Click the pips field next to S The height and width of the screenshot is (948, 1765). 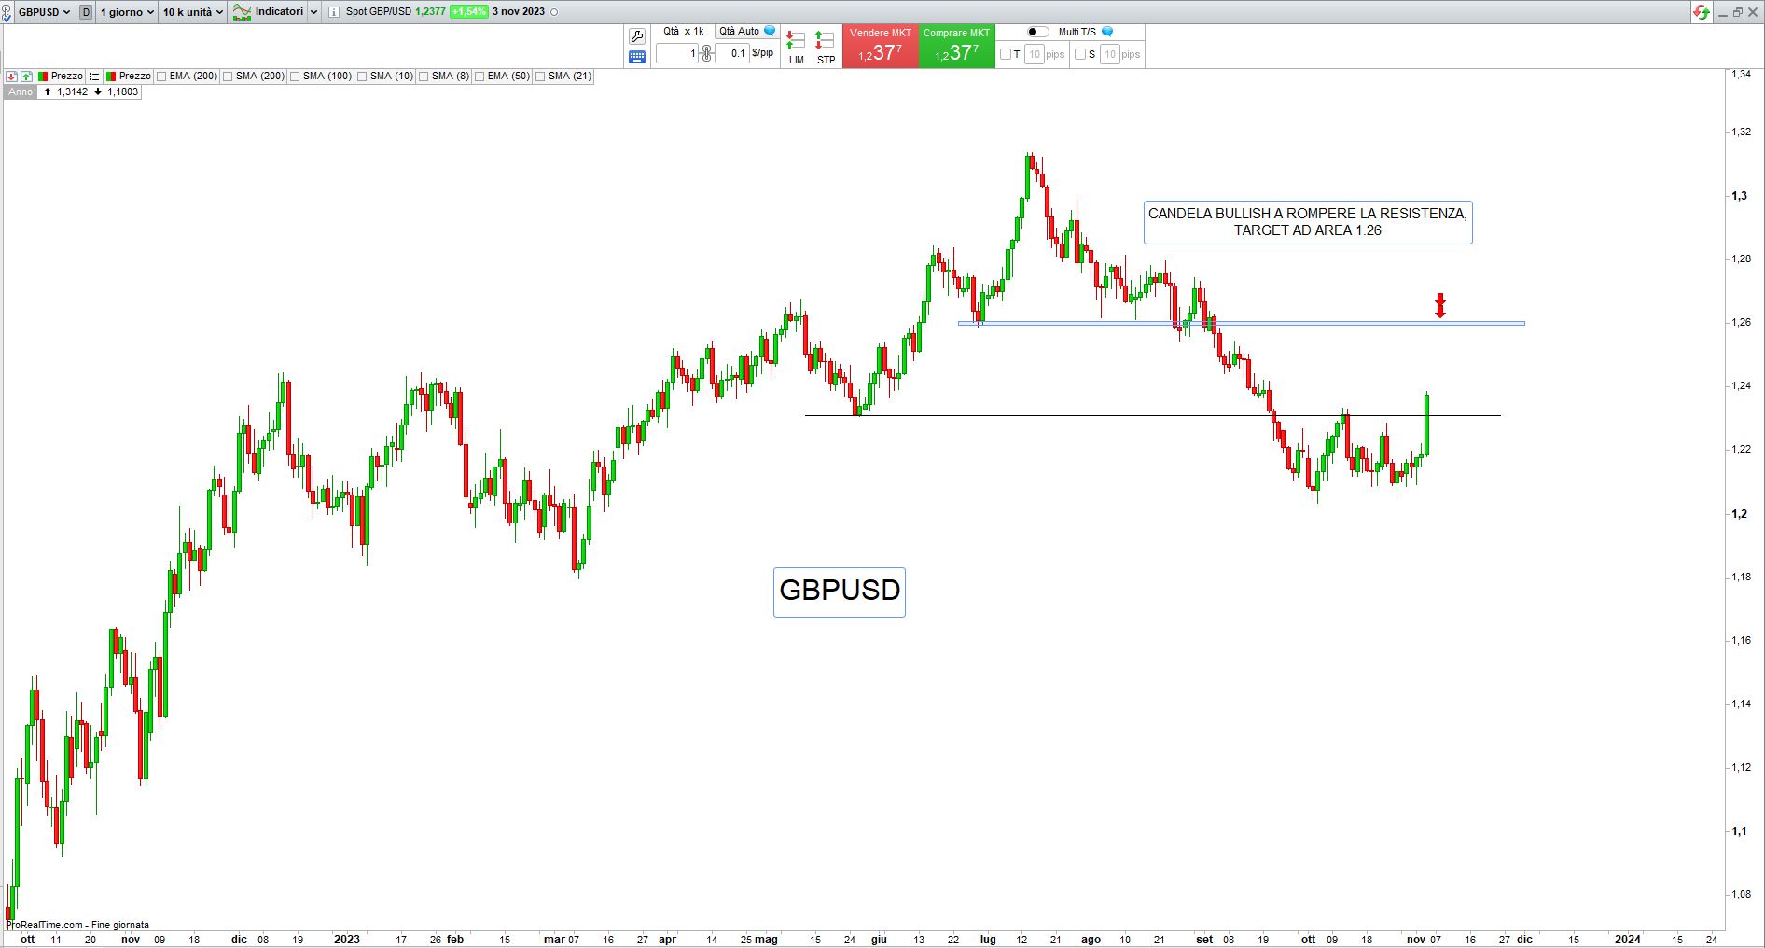click(x=1110, y=54)
